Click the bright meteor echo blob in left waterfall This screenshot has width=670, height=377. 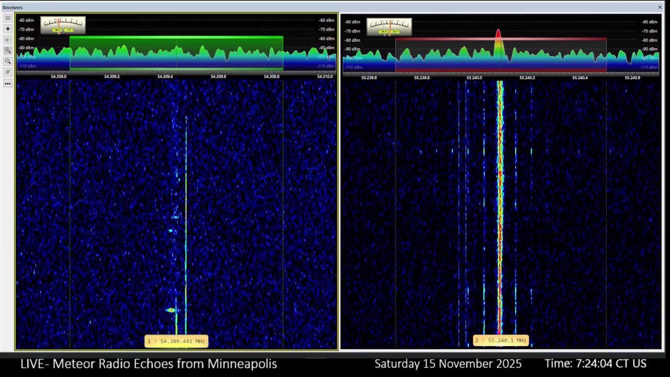coord(171,310)
